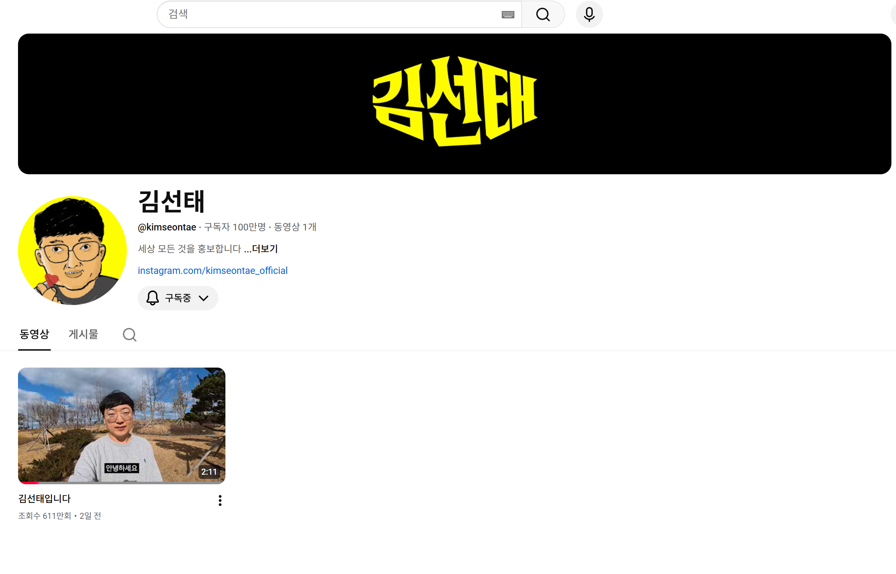Viewport: 896px width, 574px height.
Task: Open the 김선태입니다 video thumbnail
Action: pos(122,426)
